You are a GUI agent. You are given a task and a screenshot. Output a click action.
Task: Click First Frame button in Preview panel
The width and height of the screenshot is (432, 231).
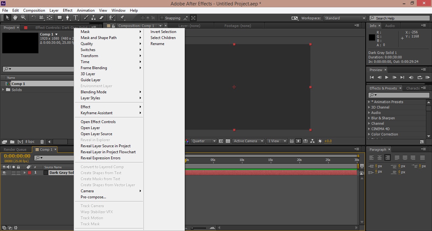click(372, 77)
